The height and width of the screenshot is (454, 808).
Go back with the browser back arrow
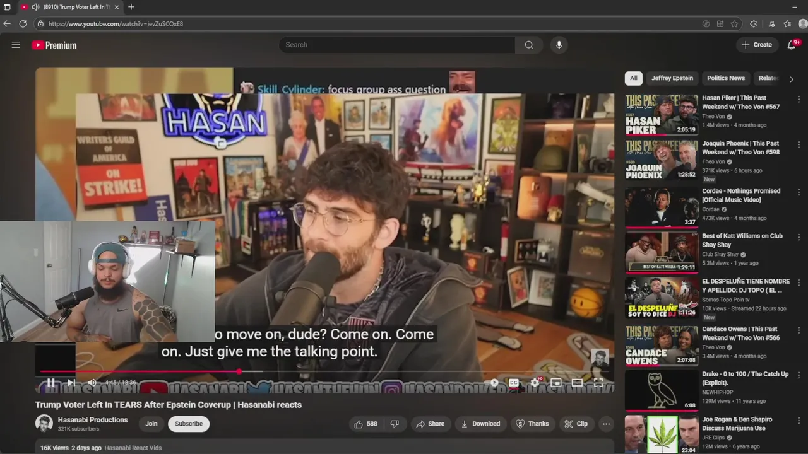click(x=7, y=23)
